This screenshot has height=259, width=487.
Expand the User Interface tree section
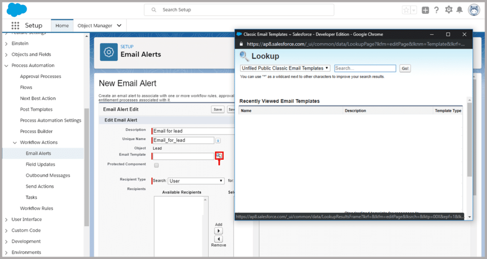coord(6,220)
